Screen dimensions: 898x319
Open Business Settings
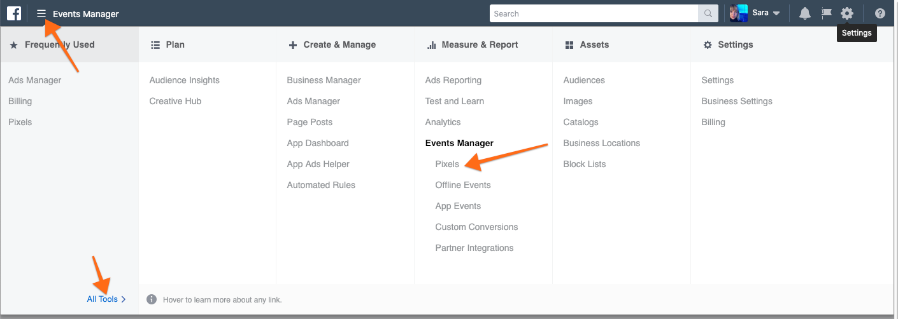(737, 101)
